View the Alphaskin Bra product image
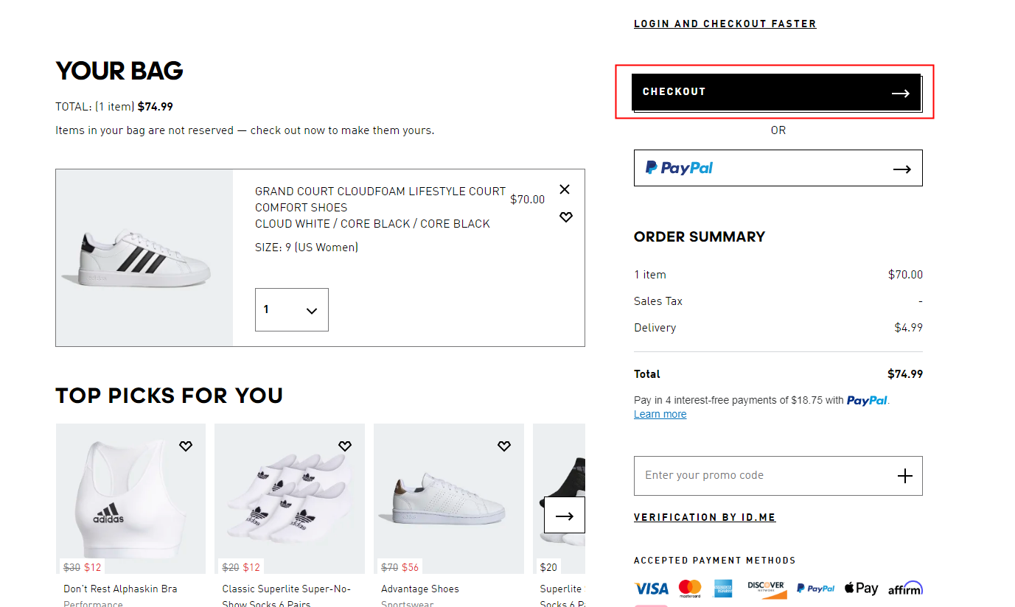Screen dimensions: 1015x607 click(x=131, y=499)
